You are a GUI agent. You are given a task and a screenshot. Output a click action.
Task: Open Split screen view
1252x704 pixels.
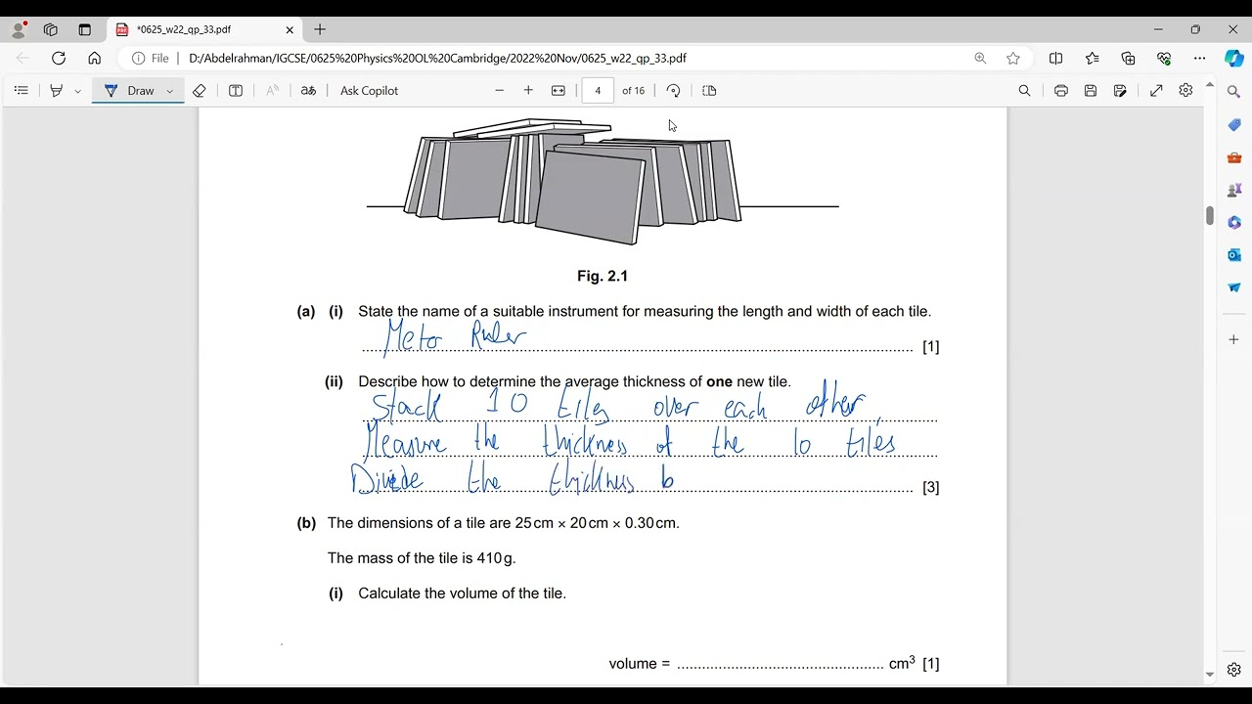click(x=1055, y=58)
